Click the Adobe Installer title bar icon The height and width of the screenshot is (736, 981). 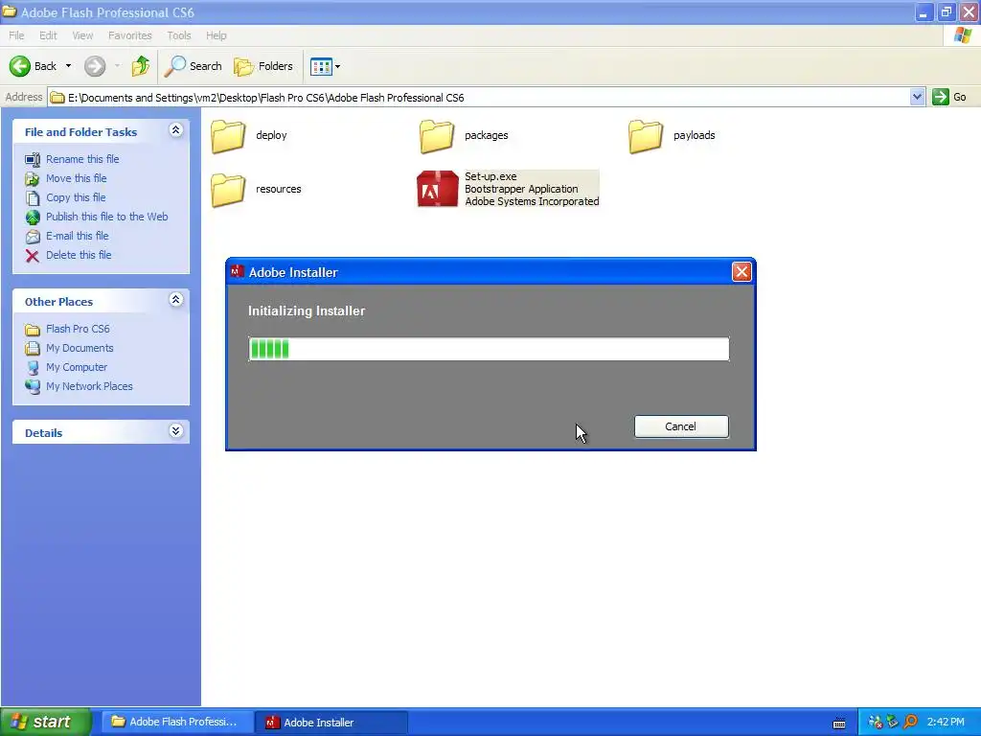pyautogui.click(x=238, y=271)
